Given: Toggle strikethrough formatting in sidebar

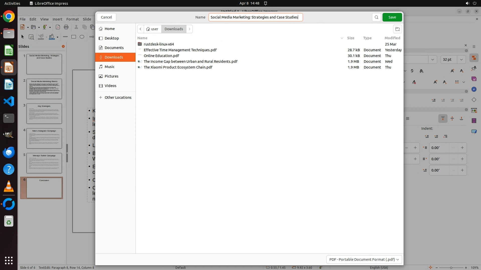Looking at the screenshot, I should click(x=412, y=71).
